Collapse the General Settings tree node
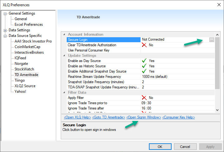 (x=5, y=14)
